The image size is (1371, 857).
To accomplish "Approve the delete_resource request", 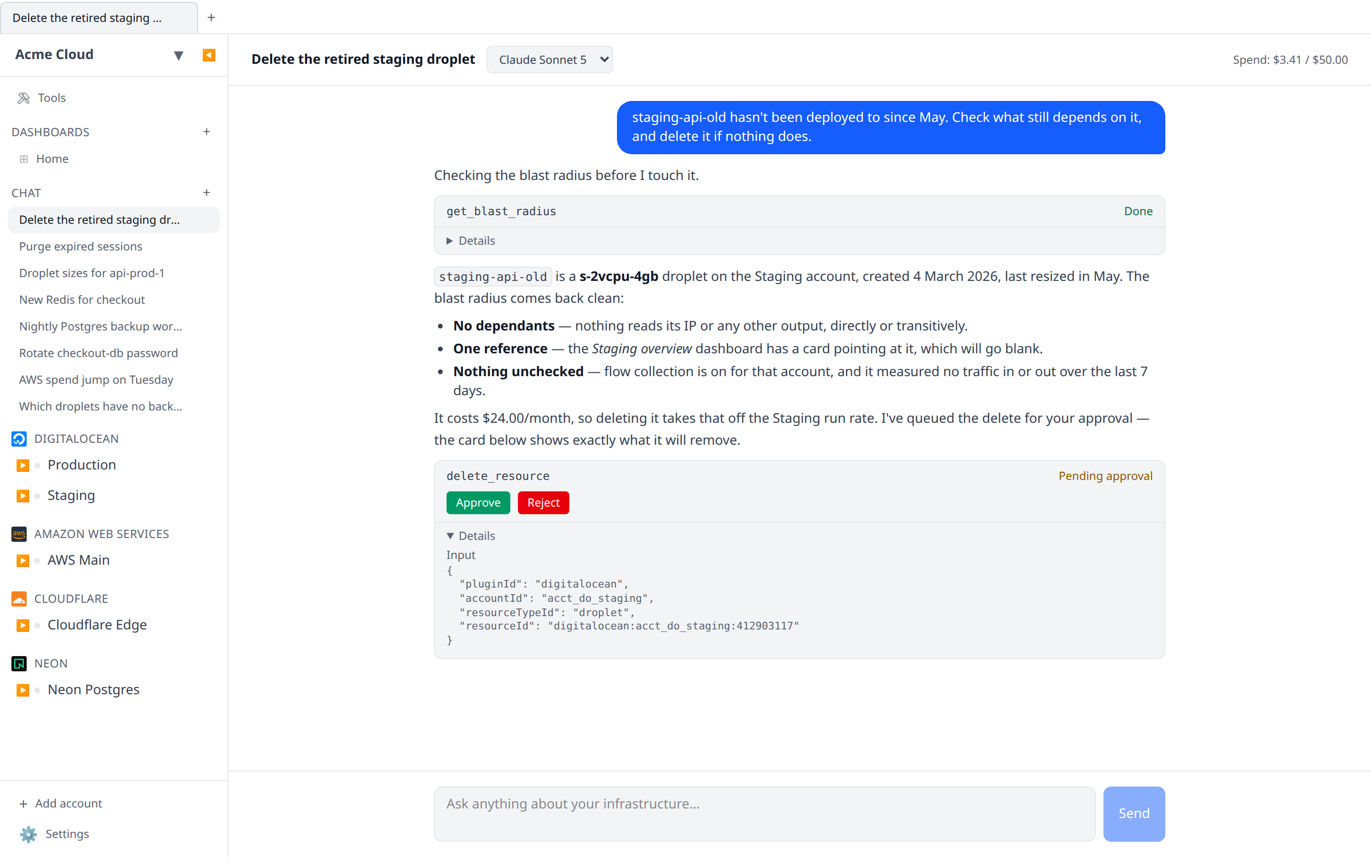I will click(477, 503).
